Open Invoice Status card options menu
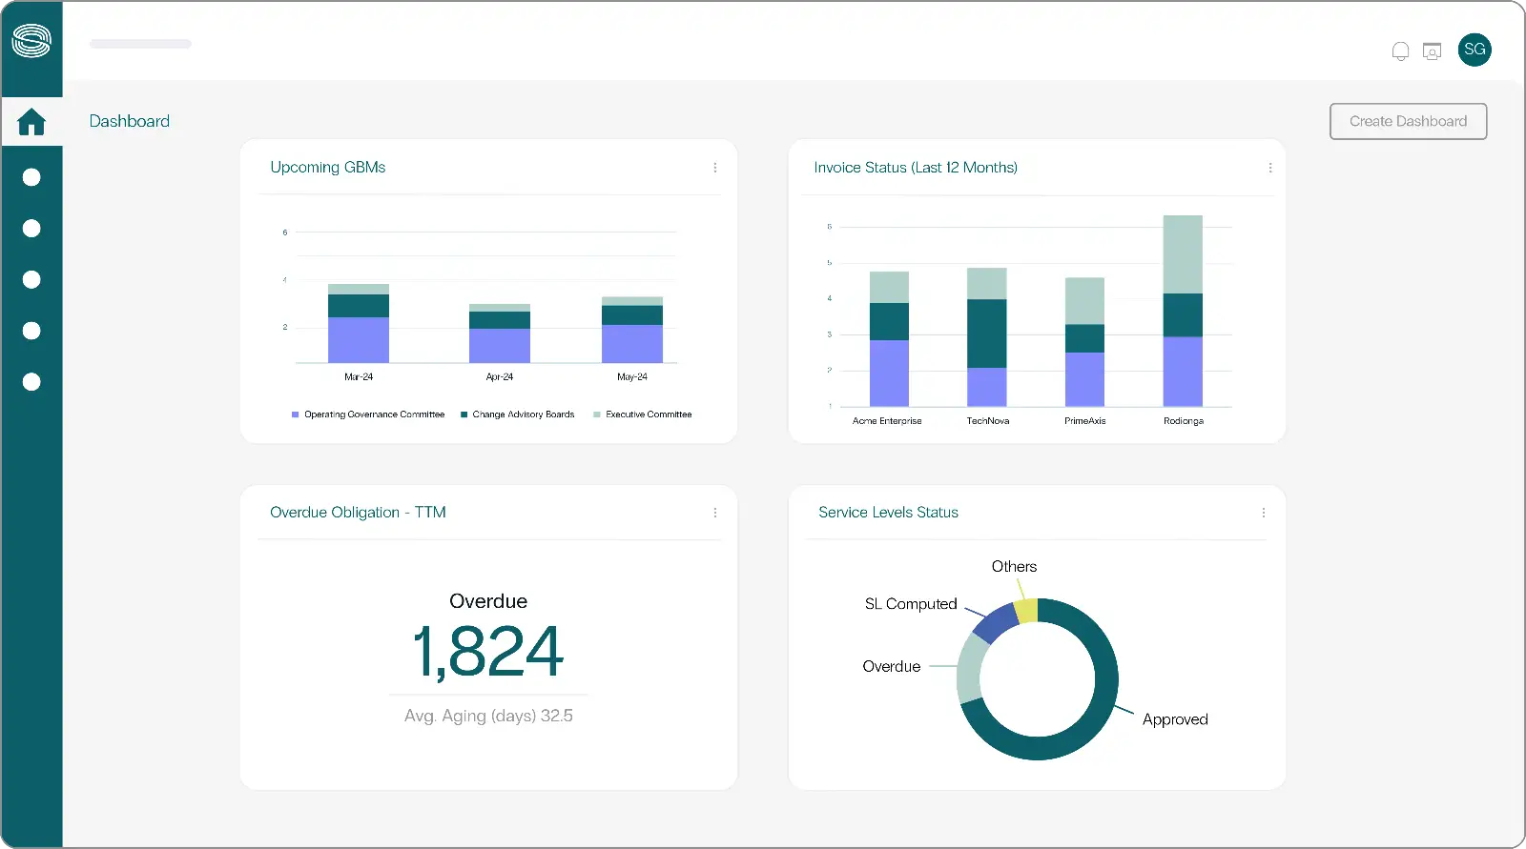The width and height of the screenshot is (1526, 849). click(x=1269, y=168)
